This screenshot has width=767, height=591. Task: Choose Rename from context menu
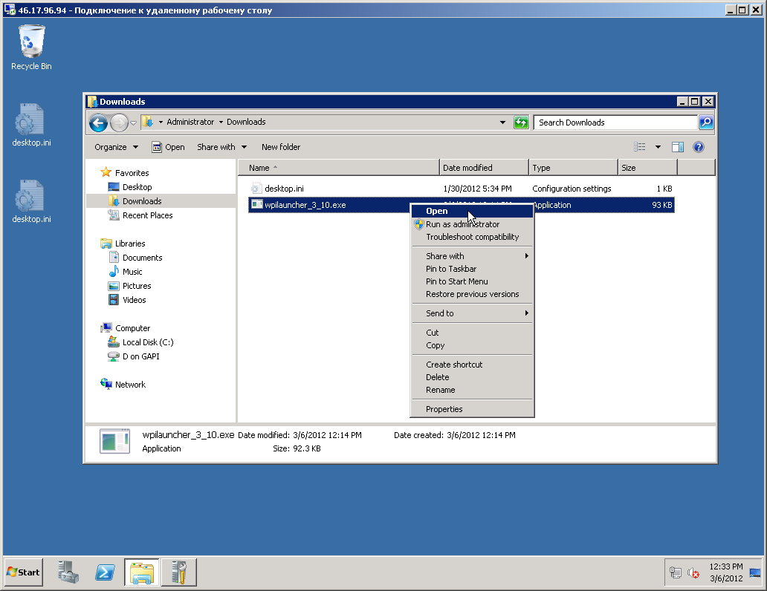click(472, 390)
